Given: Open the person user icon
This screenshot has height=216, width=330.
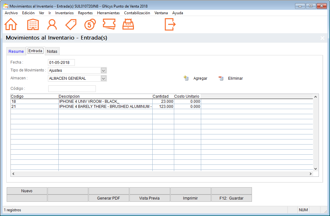Looking at the screenshot, I should [52, 25].
